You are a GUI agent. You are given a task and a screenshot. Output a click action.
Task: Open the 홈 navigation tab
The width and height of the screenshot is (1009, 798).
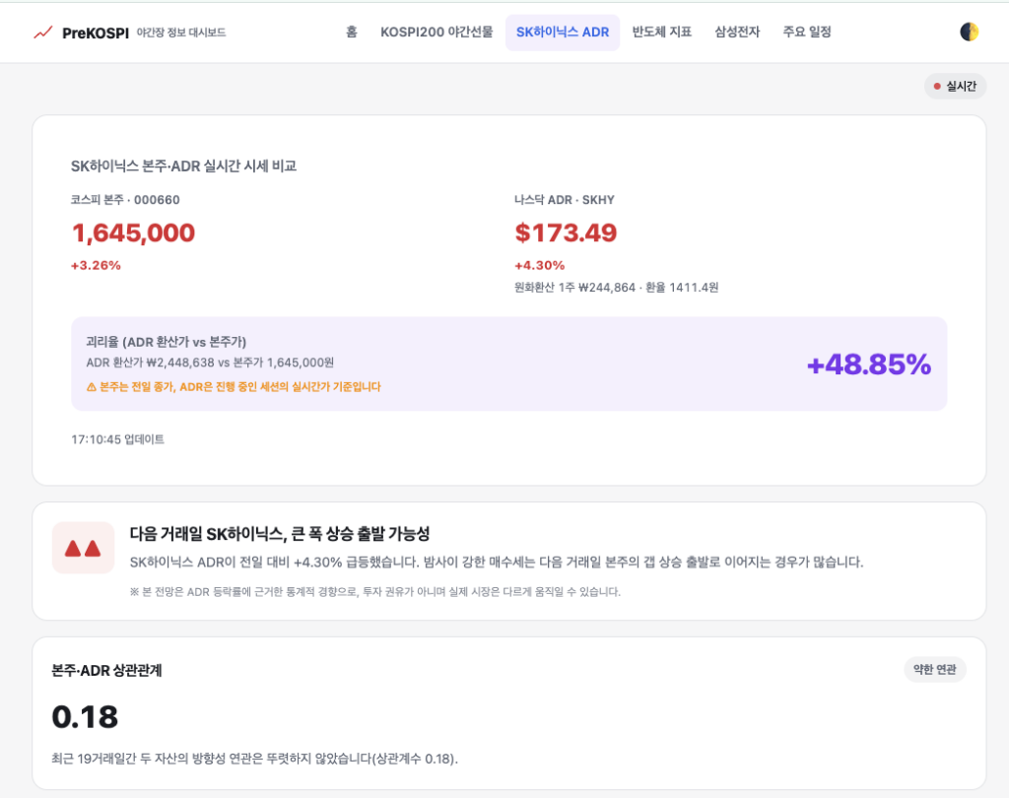coord(352,33)
